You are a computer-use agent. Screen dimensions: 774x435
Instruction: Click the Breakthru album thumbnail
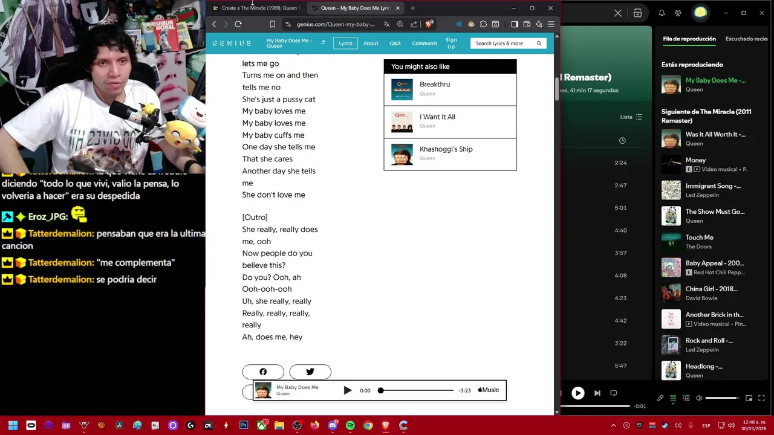point(402,89)
